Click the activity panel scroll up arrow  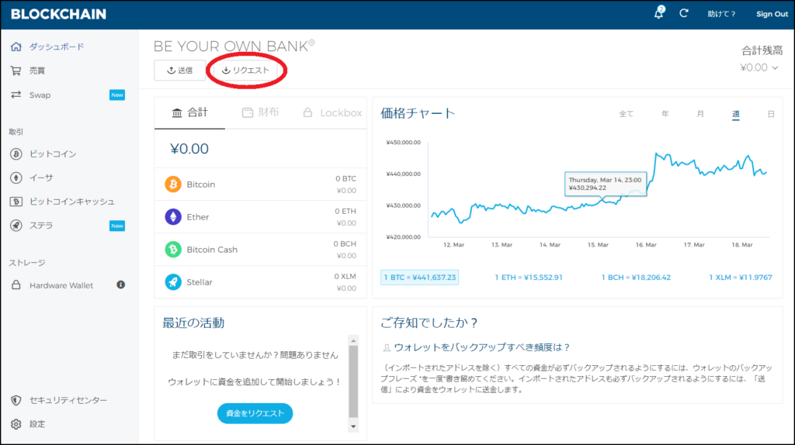(353, 340)
